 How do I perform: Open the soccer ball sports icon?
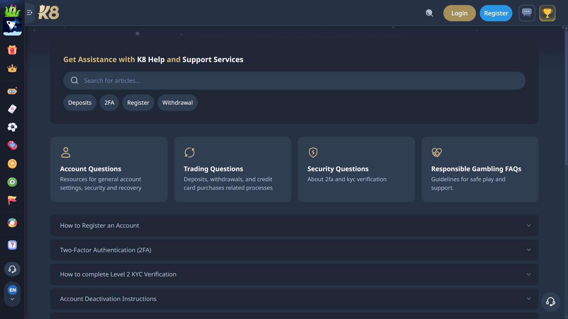(12, 127)
